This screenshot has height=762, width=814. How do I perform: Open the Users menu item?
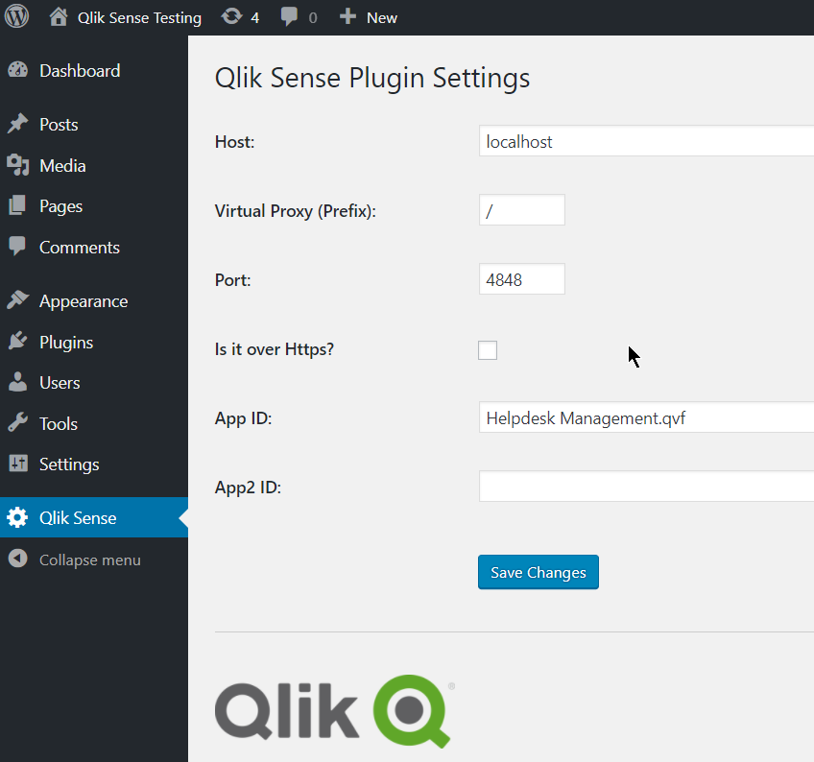[60, 383]
